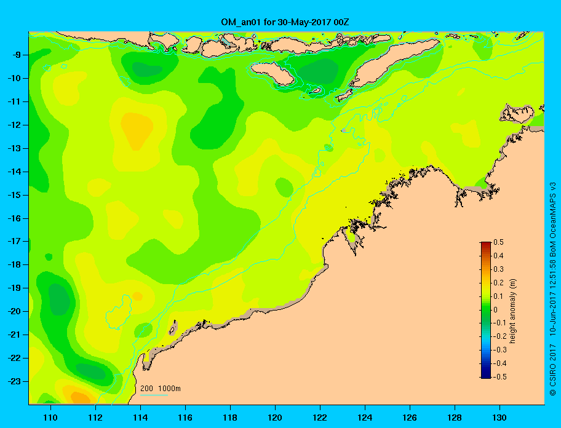561x428 pixels.
Task: Click the "200 1000m" depth contour legend text
Action: 161,388
